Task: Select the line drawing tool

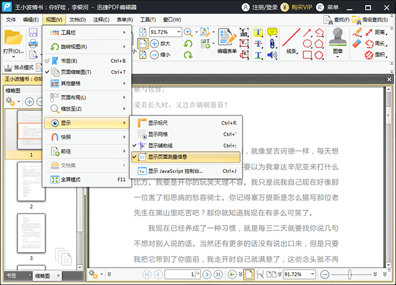Action: [x=291, y=38]
